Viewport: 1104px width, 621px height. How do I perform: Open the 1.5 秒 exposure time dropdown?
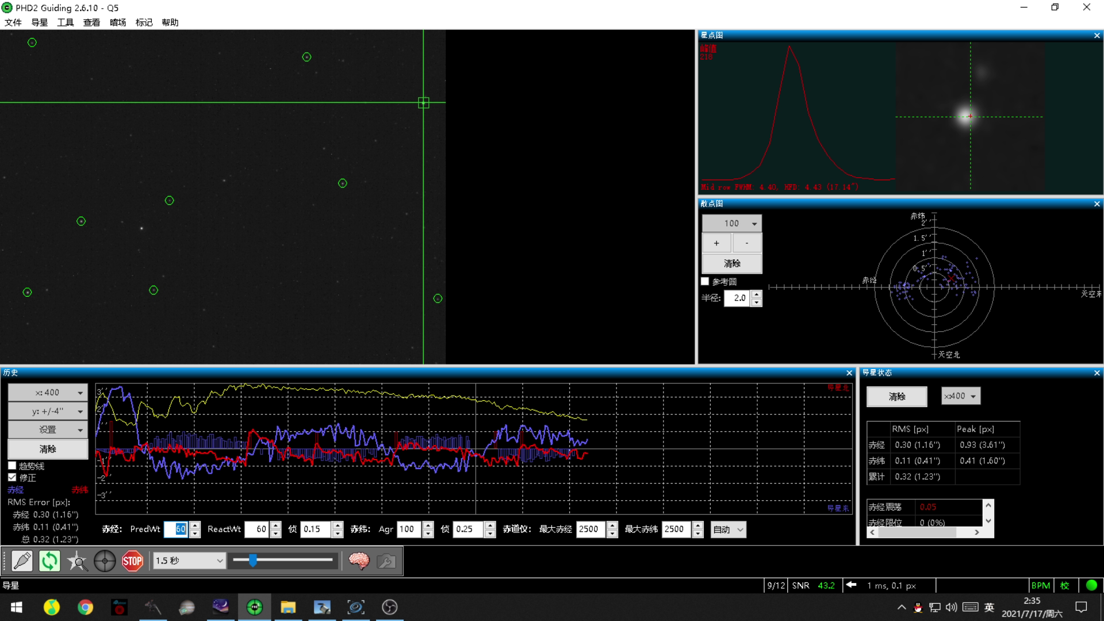pyautogui.click(x=189, y=561)
